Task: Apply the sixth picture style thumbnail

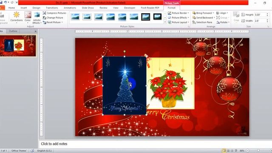Action: (134, 17)
